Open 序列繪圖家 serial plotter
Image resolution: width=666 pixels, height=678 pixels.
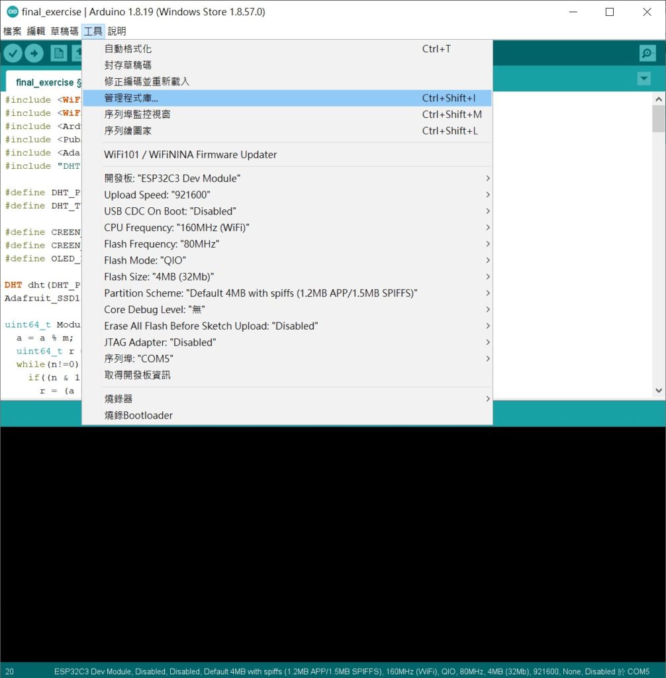(x=287, y=131)
